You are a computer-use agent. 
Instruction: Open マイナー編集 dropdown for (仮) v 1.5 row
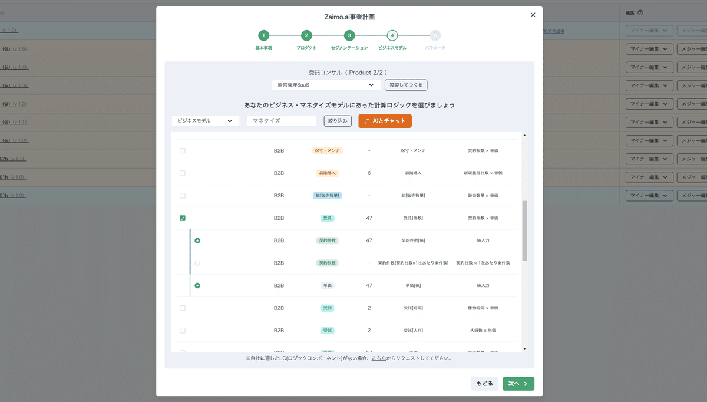tap(649, 50)
